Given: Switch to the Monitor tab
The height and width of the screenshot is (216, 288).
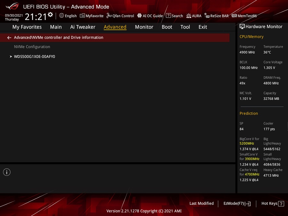Looking at the screenshot, I should click(x=144, y=27).
